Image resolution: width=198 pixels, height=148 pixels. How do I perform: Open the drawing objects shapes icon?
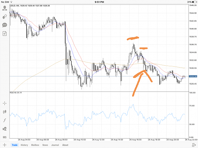tap(5, 129)
